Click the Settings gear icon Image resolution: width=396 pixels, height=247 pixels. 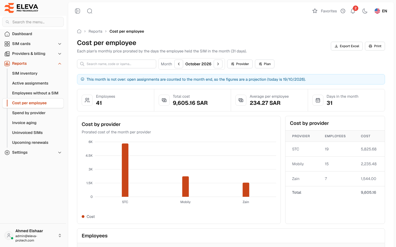[7, 152]
